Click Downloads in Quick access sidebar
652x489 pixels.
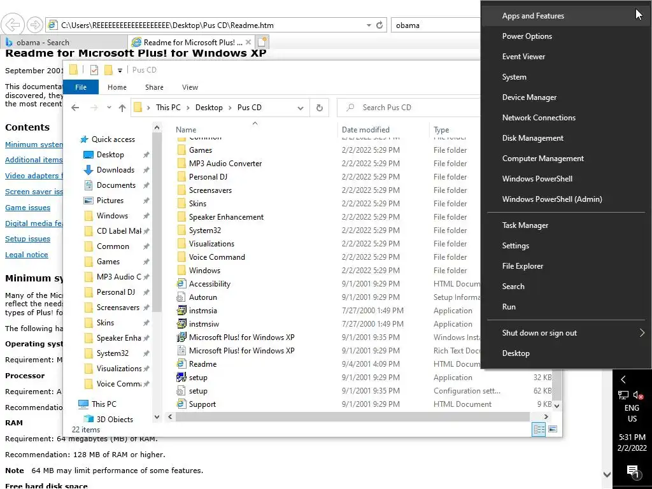pos(115,169)
